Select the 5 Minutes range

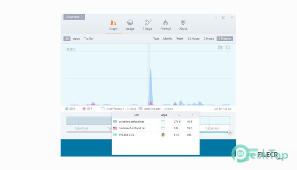[x=225, y=39]
